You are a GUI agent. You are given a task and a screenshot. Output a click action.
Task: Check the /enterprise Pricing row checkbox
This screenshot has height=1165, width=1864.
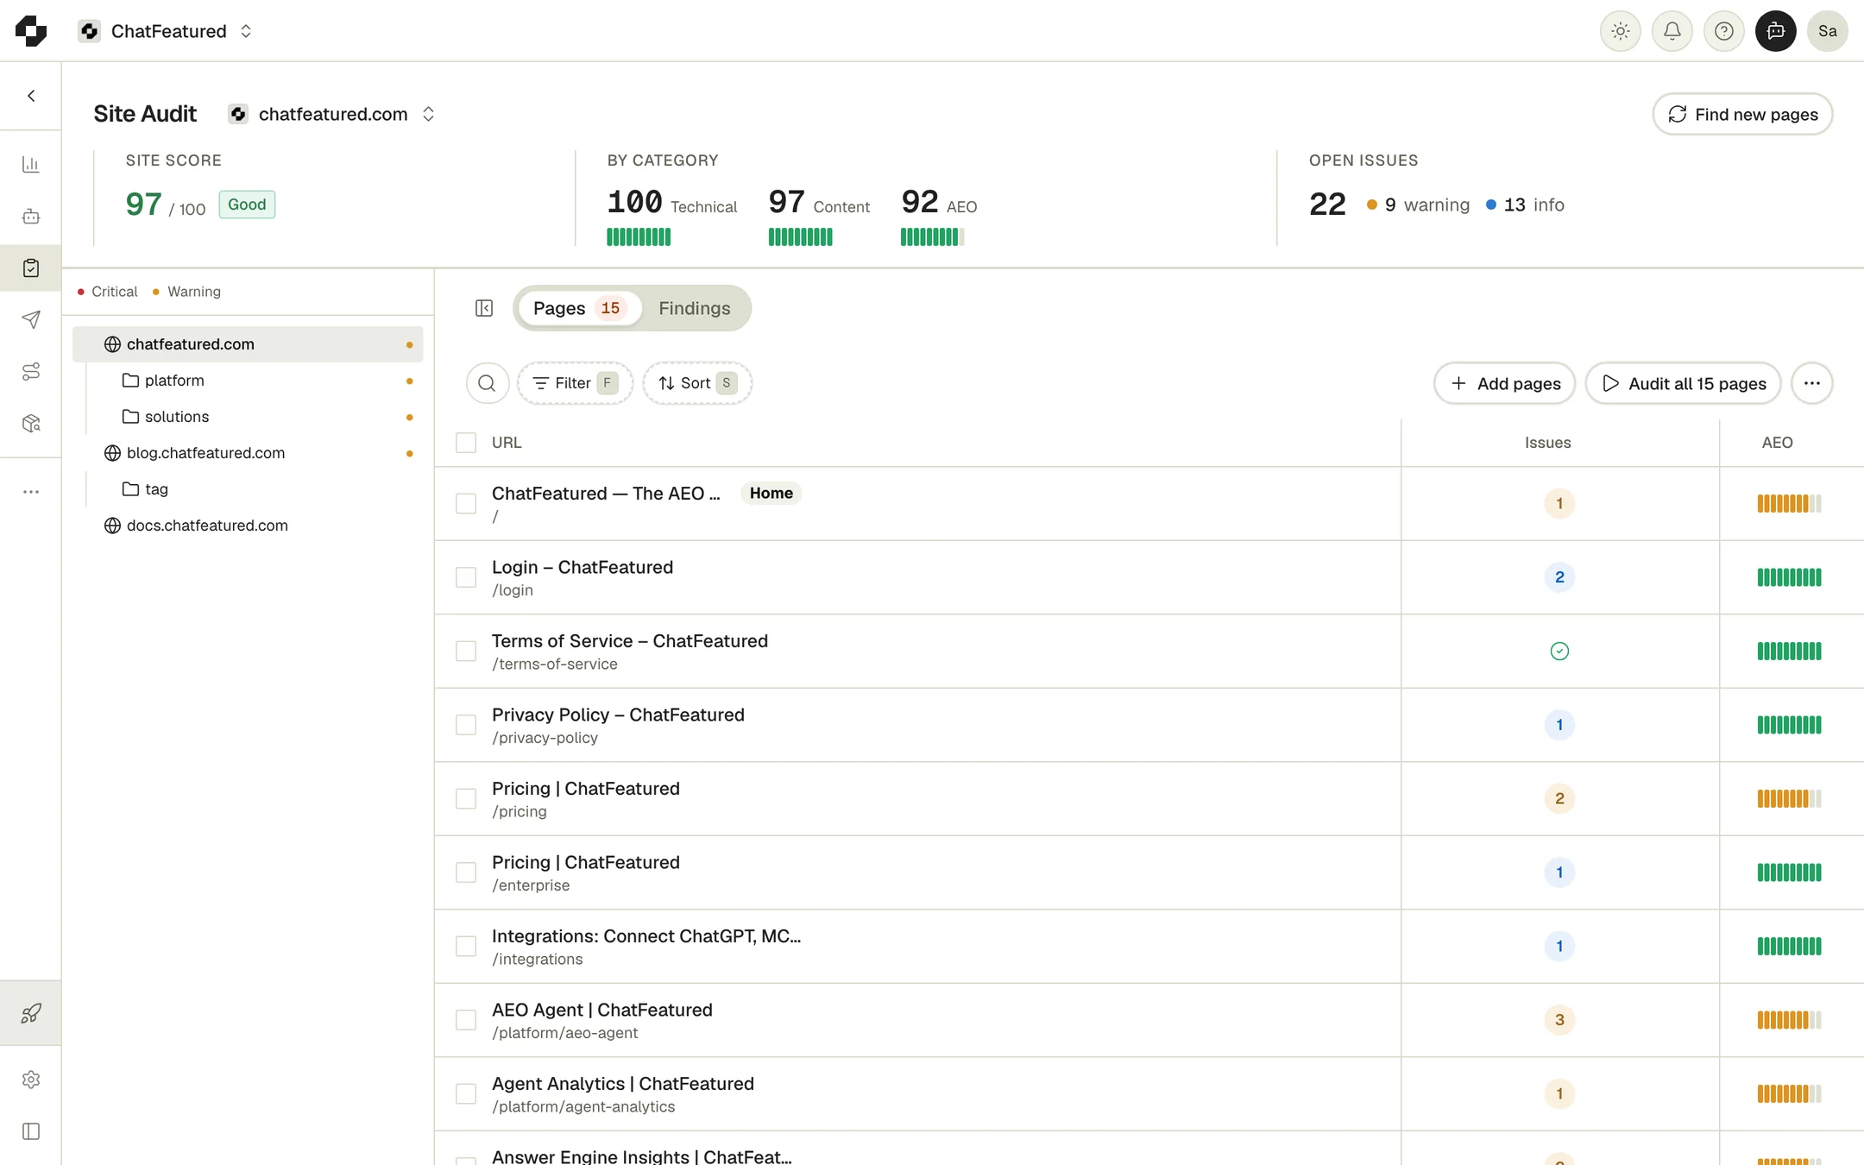coord(466,872)
